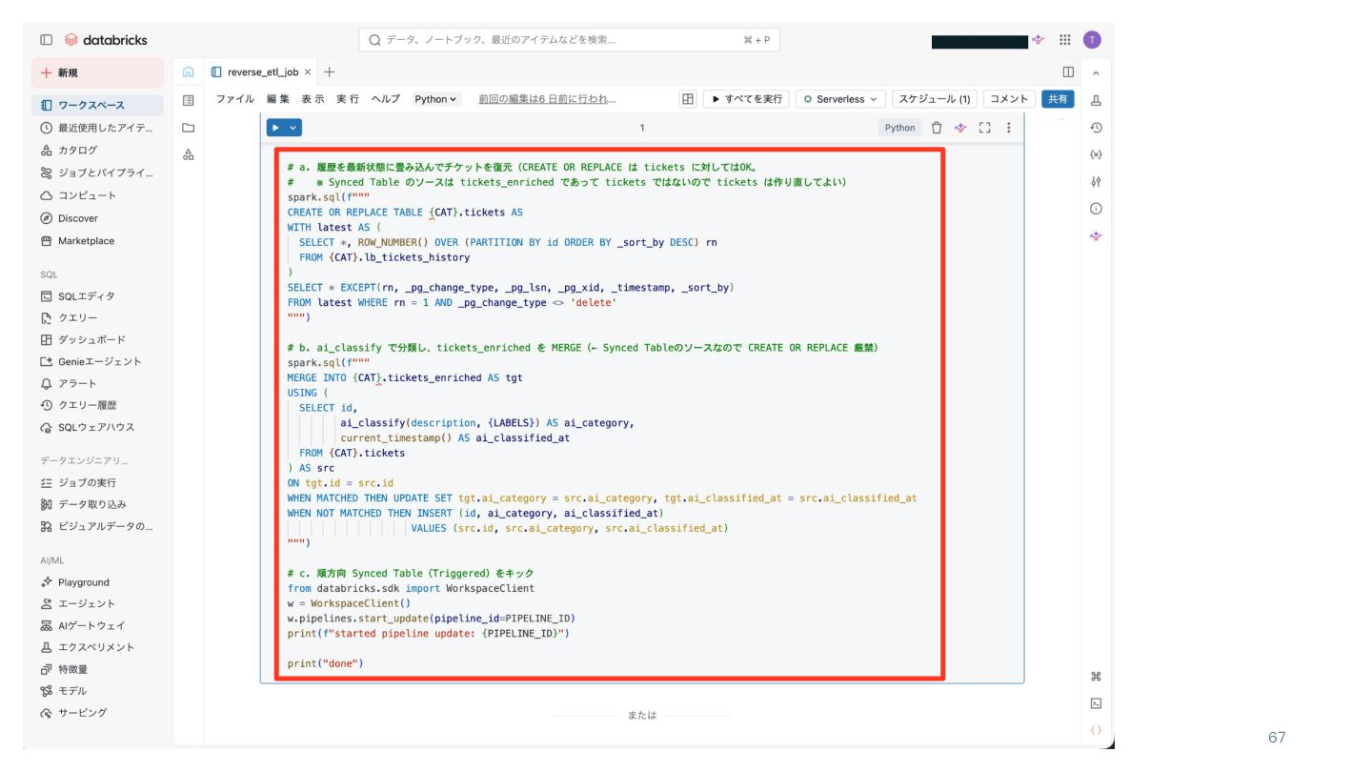1372x772 pixels.
Task: Open run cell dropdown arrow next to play button
Action: coord(294,128)
